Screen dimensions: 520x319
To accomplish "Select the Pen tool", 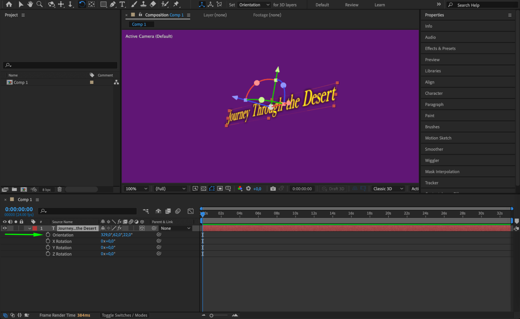I will (113, 4).
